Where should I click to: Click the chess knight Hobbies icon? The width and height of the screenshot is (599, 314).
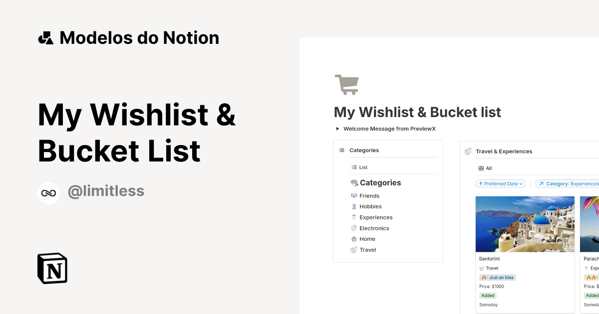click(x=354, y=206)
